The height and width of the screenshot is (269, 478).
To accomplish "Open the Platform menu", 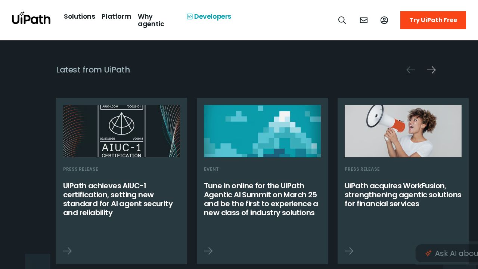I will (117, 16).
